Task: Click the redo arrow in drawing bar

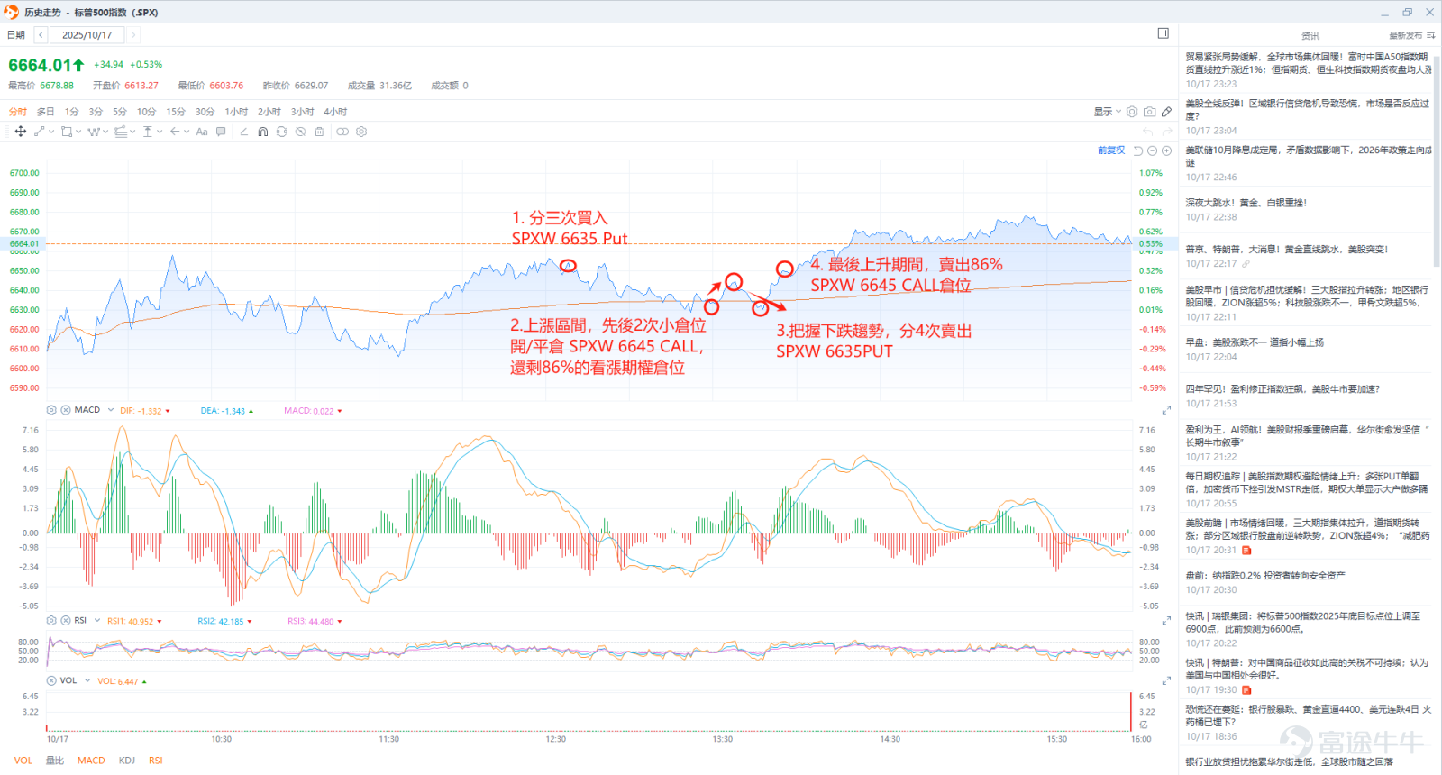Action: point(1167,132)
